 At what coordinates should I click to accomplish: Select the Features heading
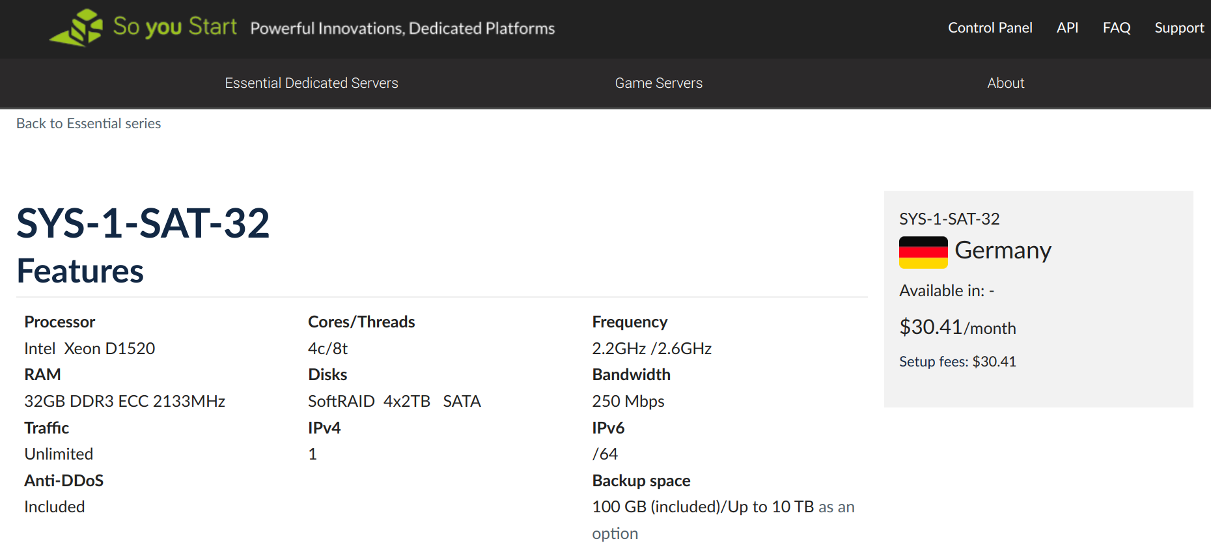(x=80, y=271)
